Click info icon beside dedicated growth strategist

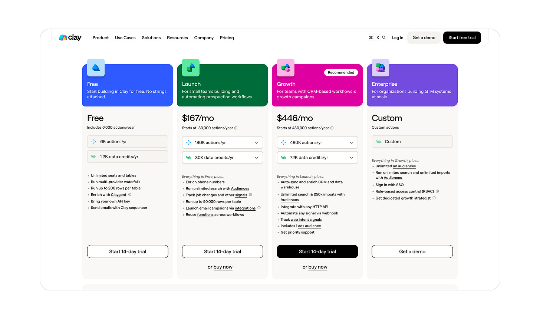434,198
